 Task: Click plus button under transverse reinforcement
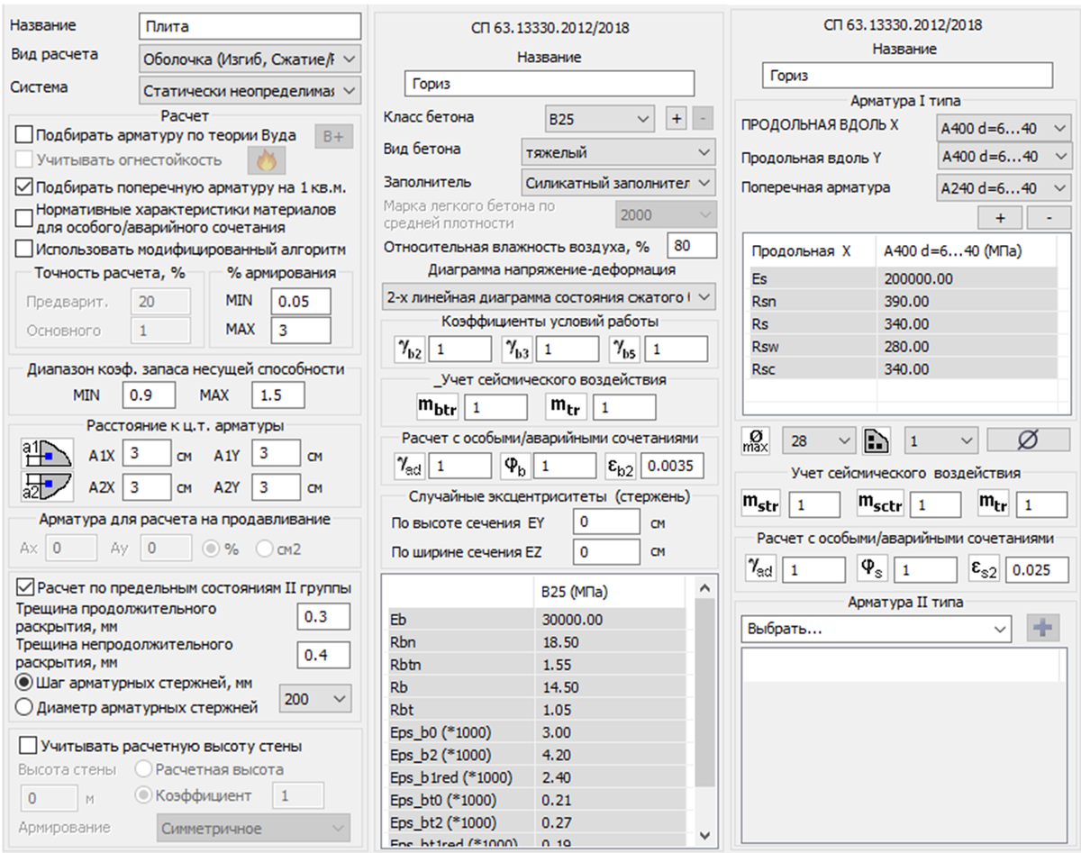tap(1000, 218)
